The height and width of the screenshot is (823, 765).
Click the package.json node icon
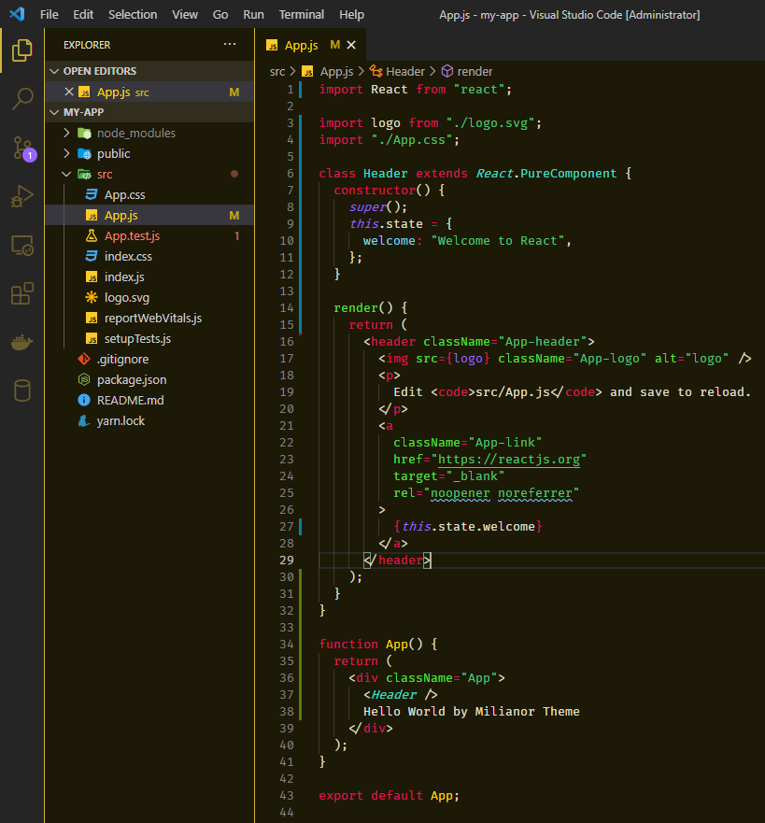click(x=84, y=379)
